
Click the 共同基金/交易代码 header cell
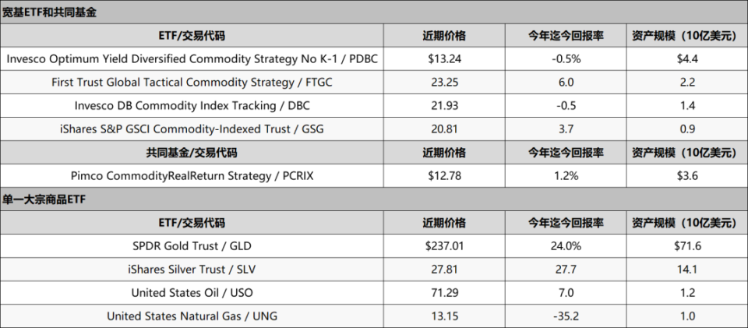[x=192, y=153]
